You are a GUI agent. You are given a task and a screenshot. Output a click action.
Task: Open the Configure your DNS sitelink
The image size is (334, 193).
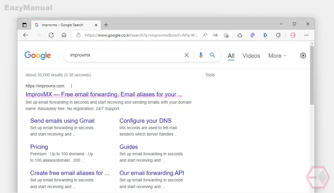point(145,120)
